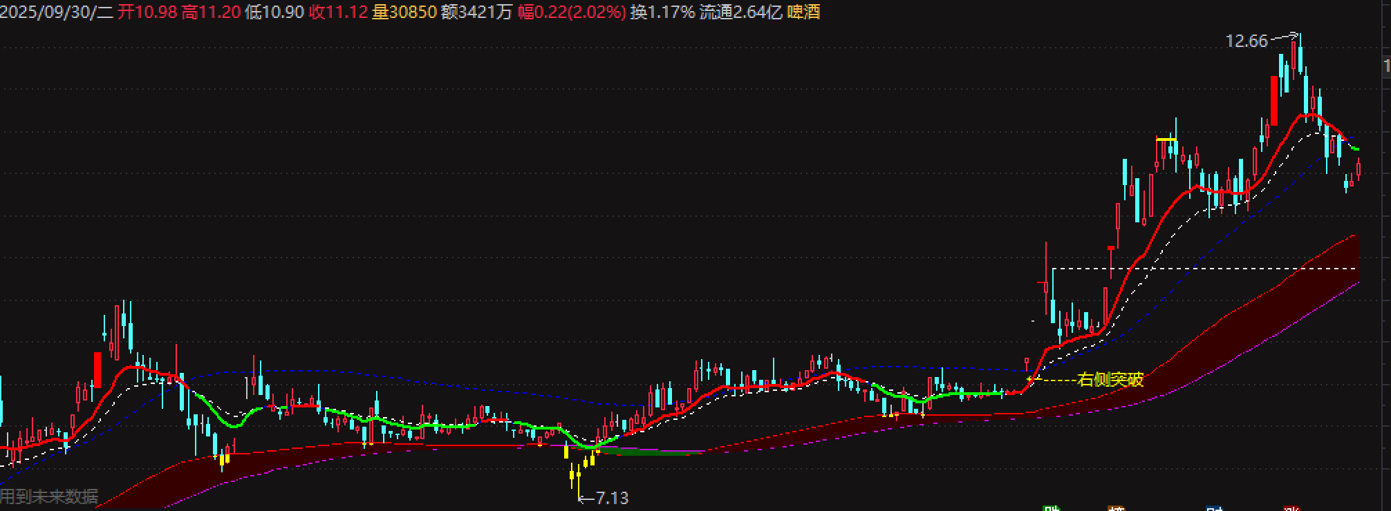Screen dimensions: 1391x511
Task: Click the dark red event marker icon at bottom
Action: click(1290, 508)
